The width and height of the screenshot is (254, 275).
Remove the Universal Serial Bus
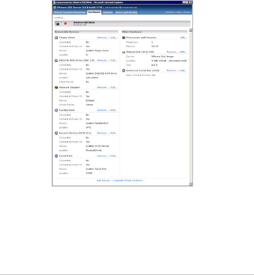pos(172,70)
